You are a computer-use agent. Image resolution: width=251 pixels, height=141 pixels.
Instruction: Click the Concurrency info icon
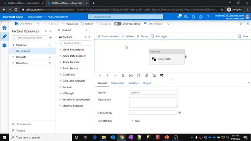(x=180, y=112)
